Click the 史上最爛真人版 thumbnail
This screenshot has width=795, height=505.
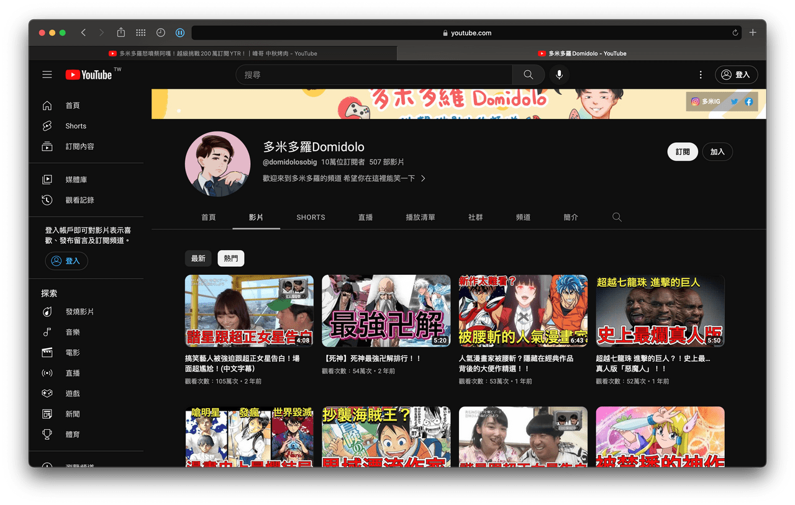[x=660, y=311]
